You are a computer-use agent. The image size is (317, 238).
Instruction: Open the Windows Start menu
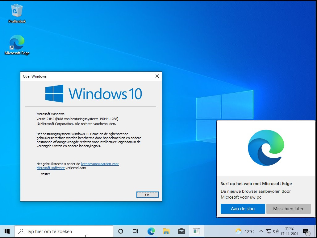[7, 231]
